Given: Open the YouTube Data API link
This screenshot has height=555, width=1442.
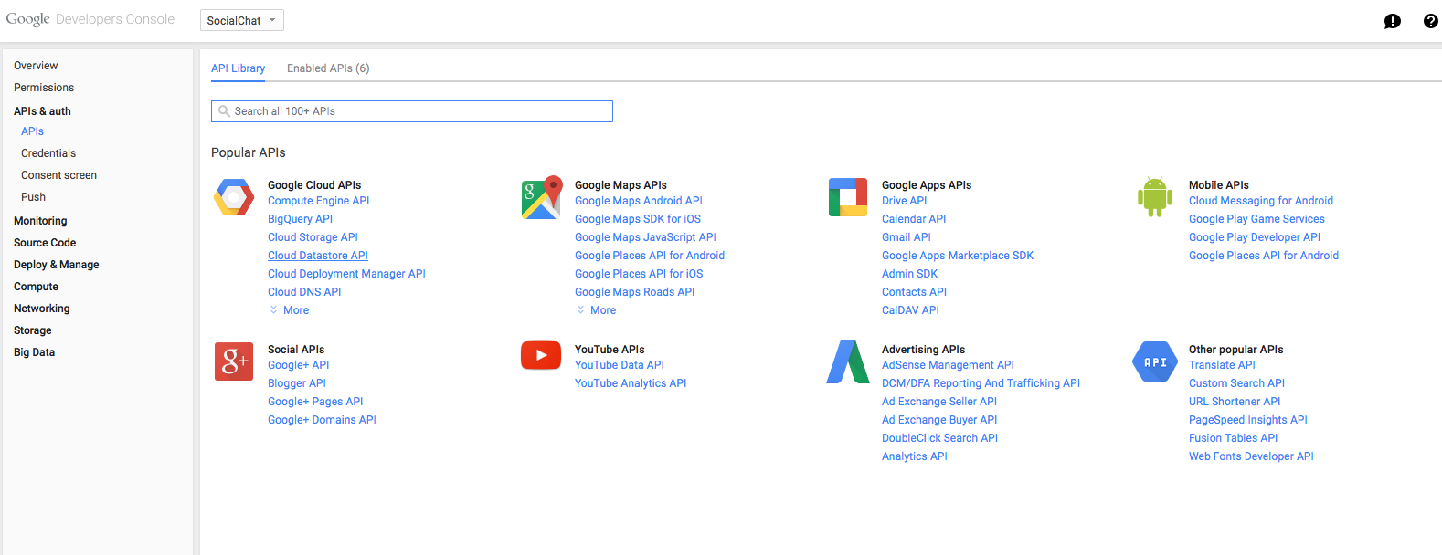Looking at the screenshot, I should (x=619, y=365).
